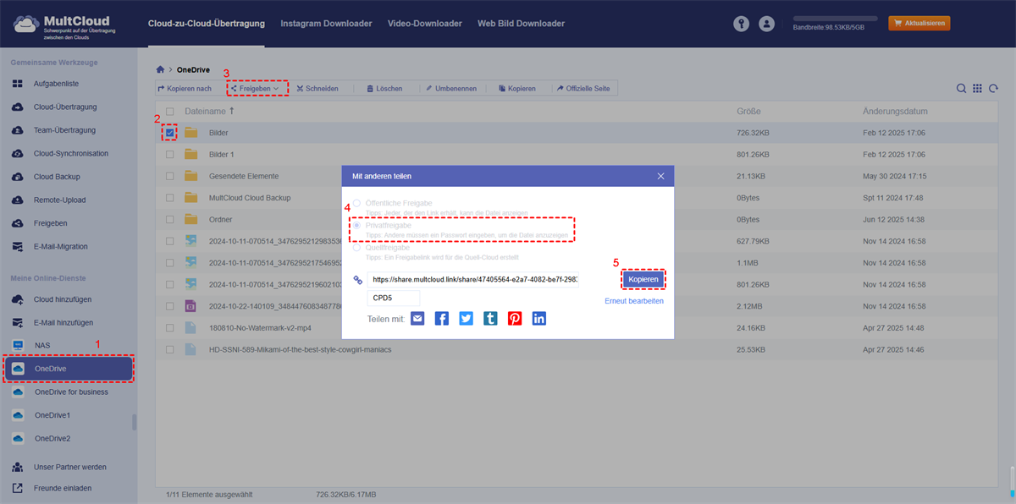Open Freigeben in the sidebar
1016x504 pixels.
(51, 223)
